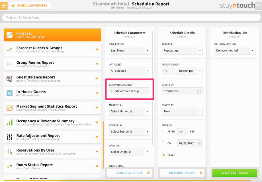Image resolution: width=262 pixels, height=182 pixels.
Task: Open the hamburger main menu
Action: tap(4, 5)
